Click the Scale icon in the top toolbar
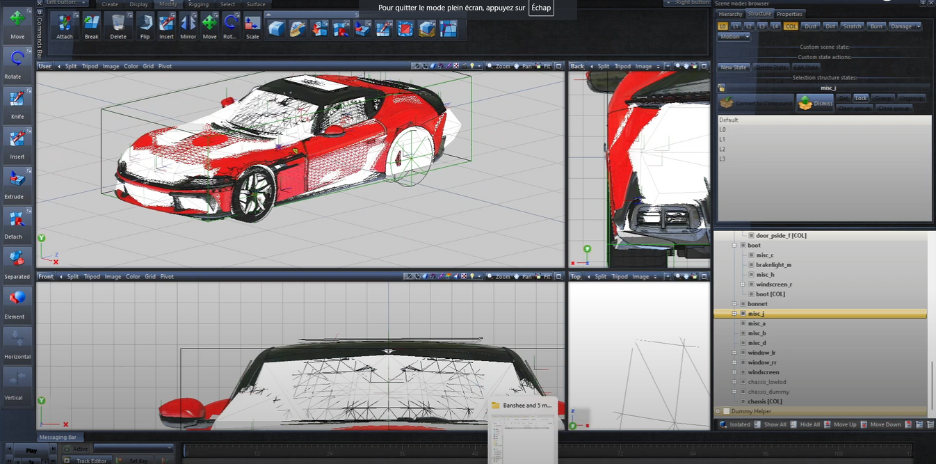This screenshot has width=936, height=464. pyautogui.click(x=252, y=28)
